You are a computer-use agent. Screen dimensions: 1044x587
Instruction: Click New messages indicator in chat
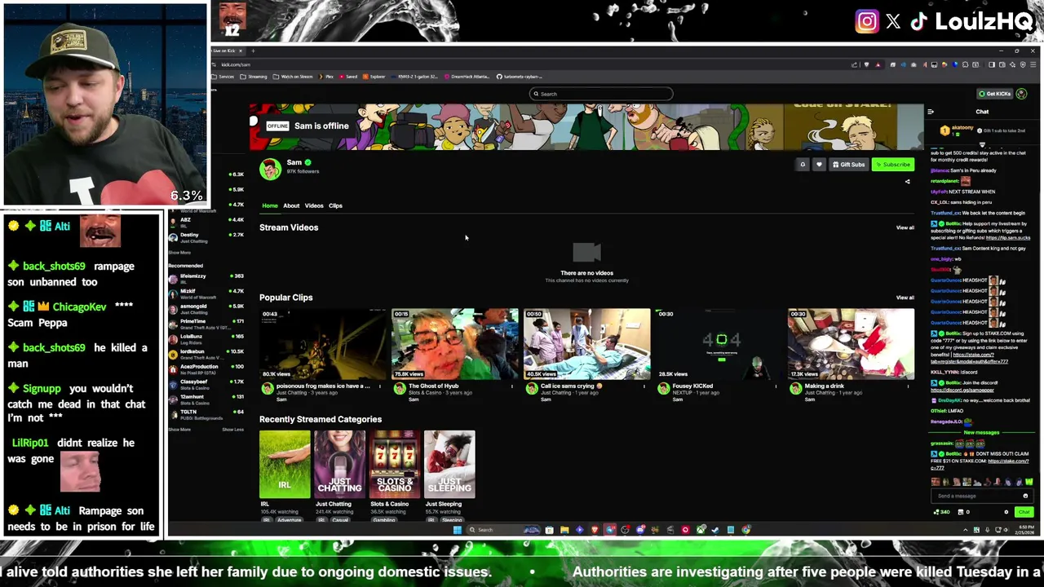click(x=981, y=433)
